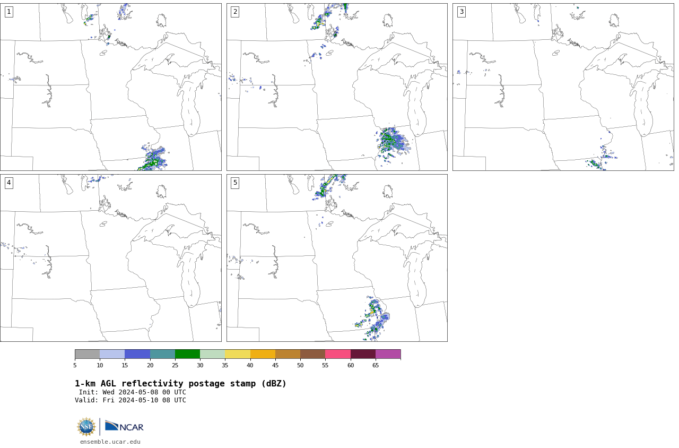The height and width of the screenshot is (448, 679).
Task: Click the colorbar tick label 5
Action: [x=75, y=365]
